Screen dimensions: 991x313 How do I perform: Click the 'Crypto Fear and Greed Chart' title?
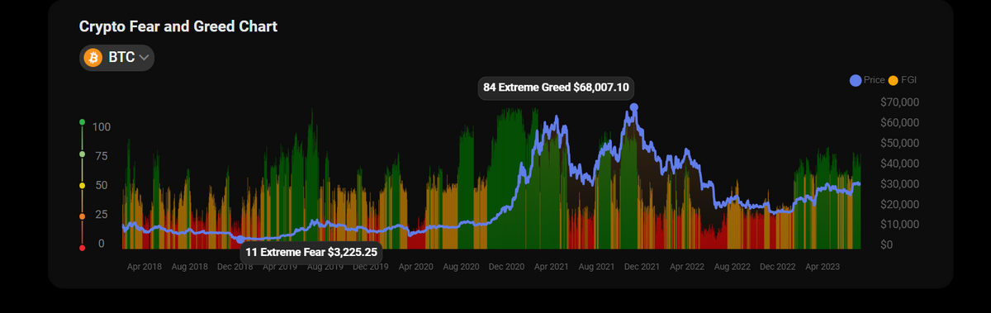(178, 26)
